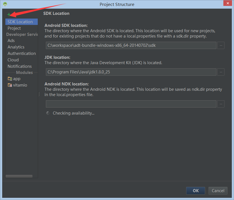Click the empty Android NDK path field
The height and width of the screenshot is (200, 234).
tap(131, 104)
